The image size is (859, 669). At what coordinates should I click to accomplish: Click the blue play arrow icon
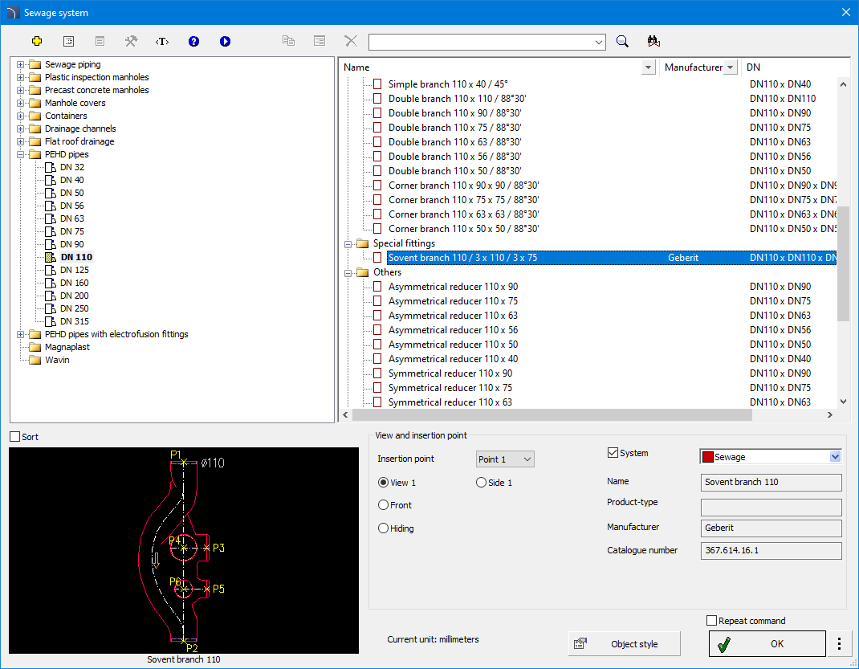point(225,41)
